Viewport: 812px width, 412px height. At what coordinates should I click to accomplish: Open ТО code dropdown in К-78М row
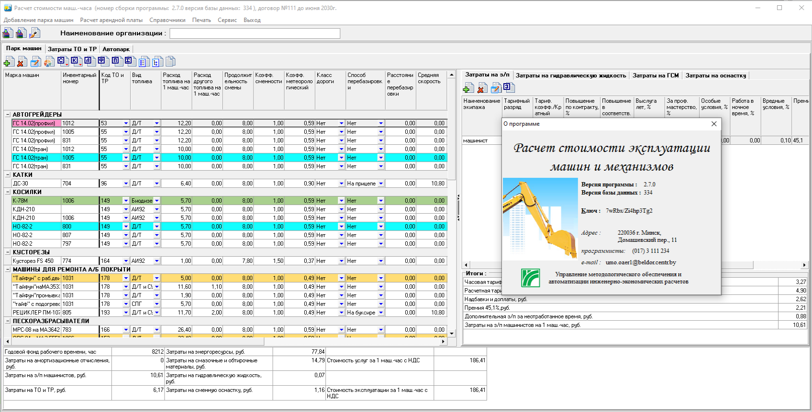[126, 201]
